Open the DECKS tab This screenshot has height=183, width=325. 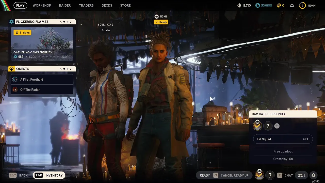tap(107, 5)
